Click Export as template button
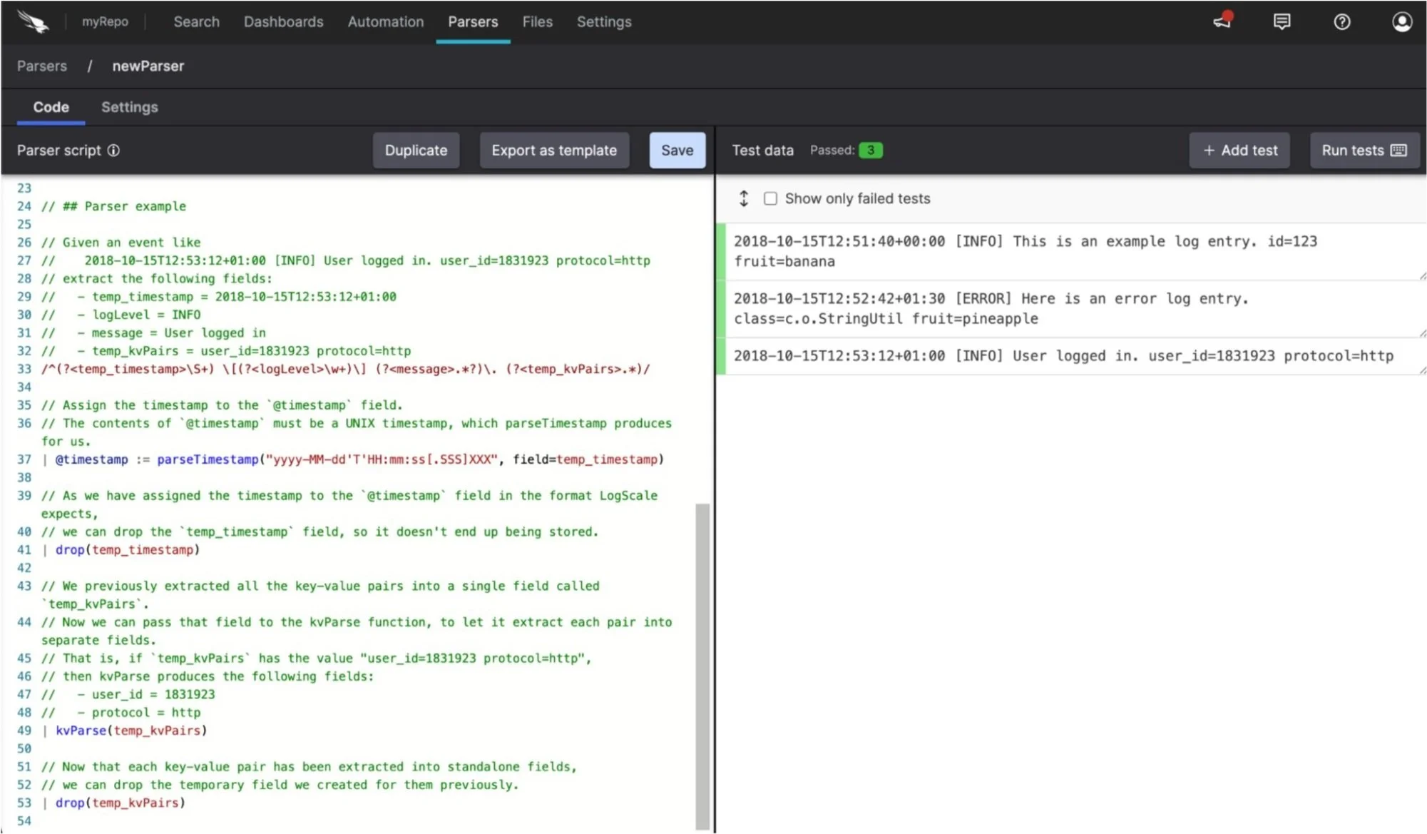Image resolution: width=1427 pixels, height=834 pixels. coord(553,151)
